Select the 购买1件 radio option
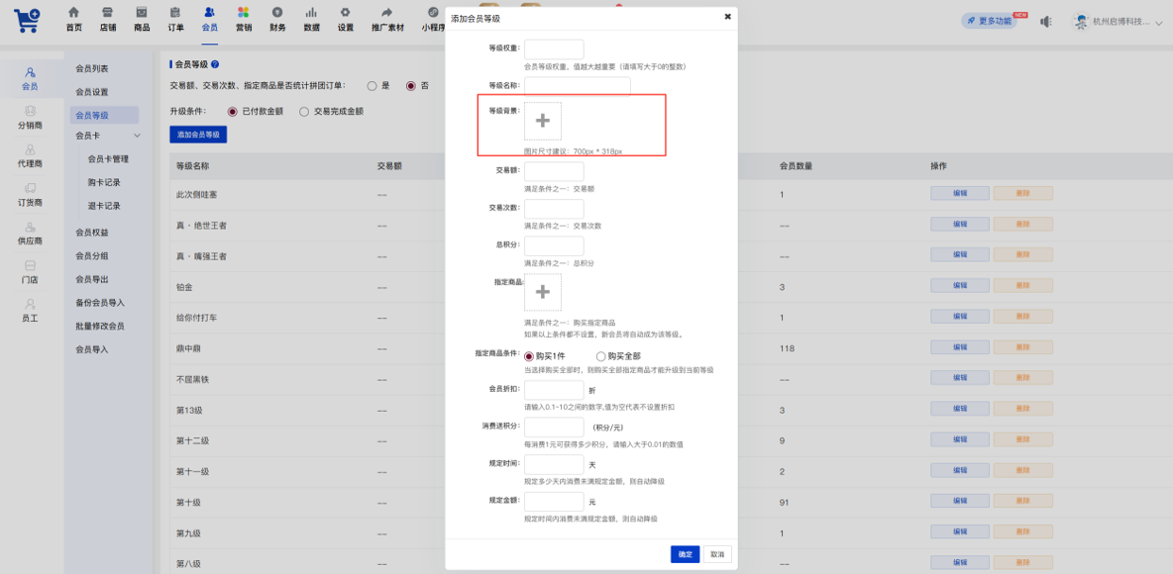The width and height of the screenshot is (1173, 574). [529, 356]
